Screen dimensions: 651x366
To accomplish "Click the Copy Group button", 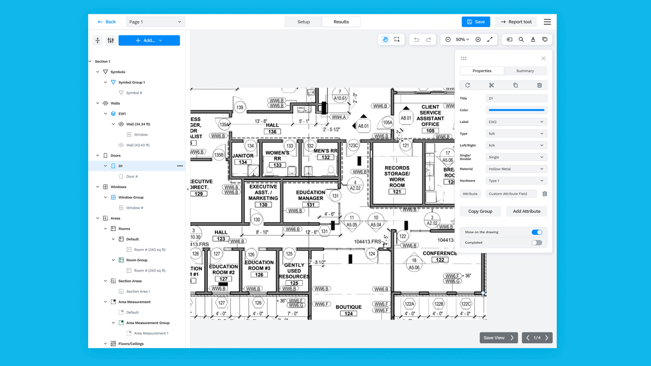I will [x=480, y=211].
